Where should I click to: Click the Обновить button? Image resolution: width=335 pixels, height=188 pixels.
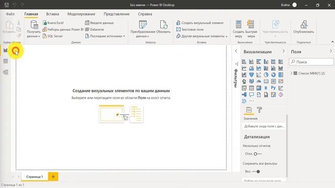[x=163, y=27]
